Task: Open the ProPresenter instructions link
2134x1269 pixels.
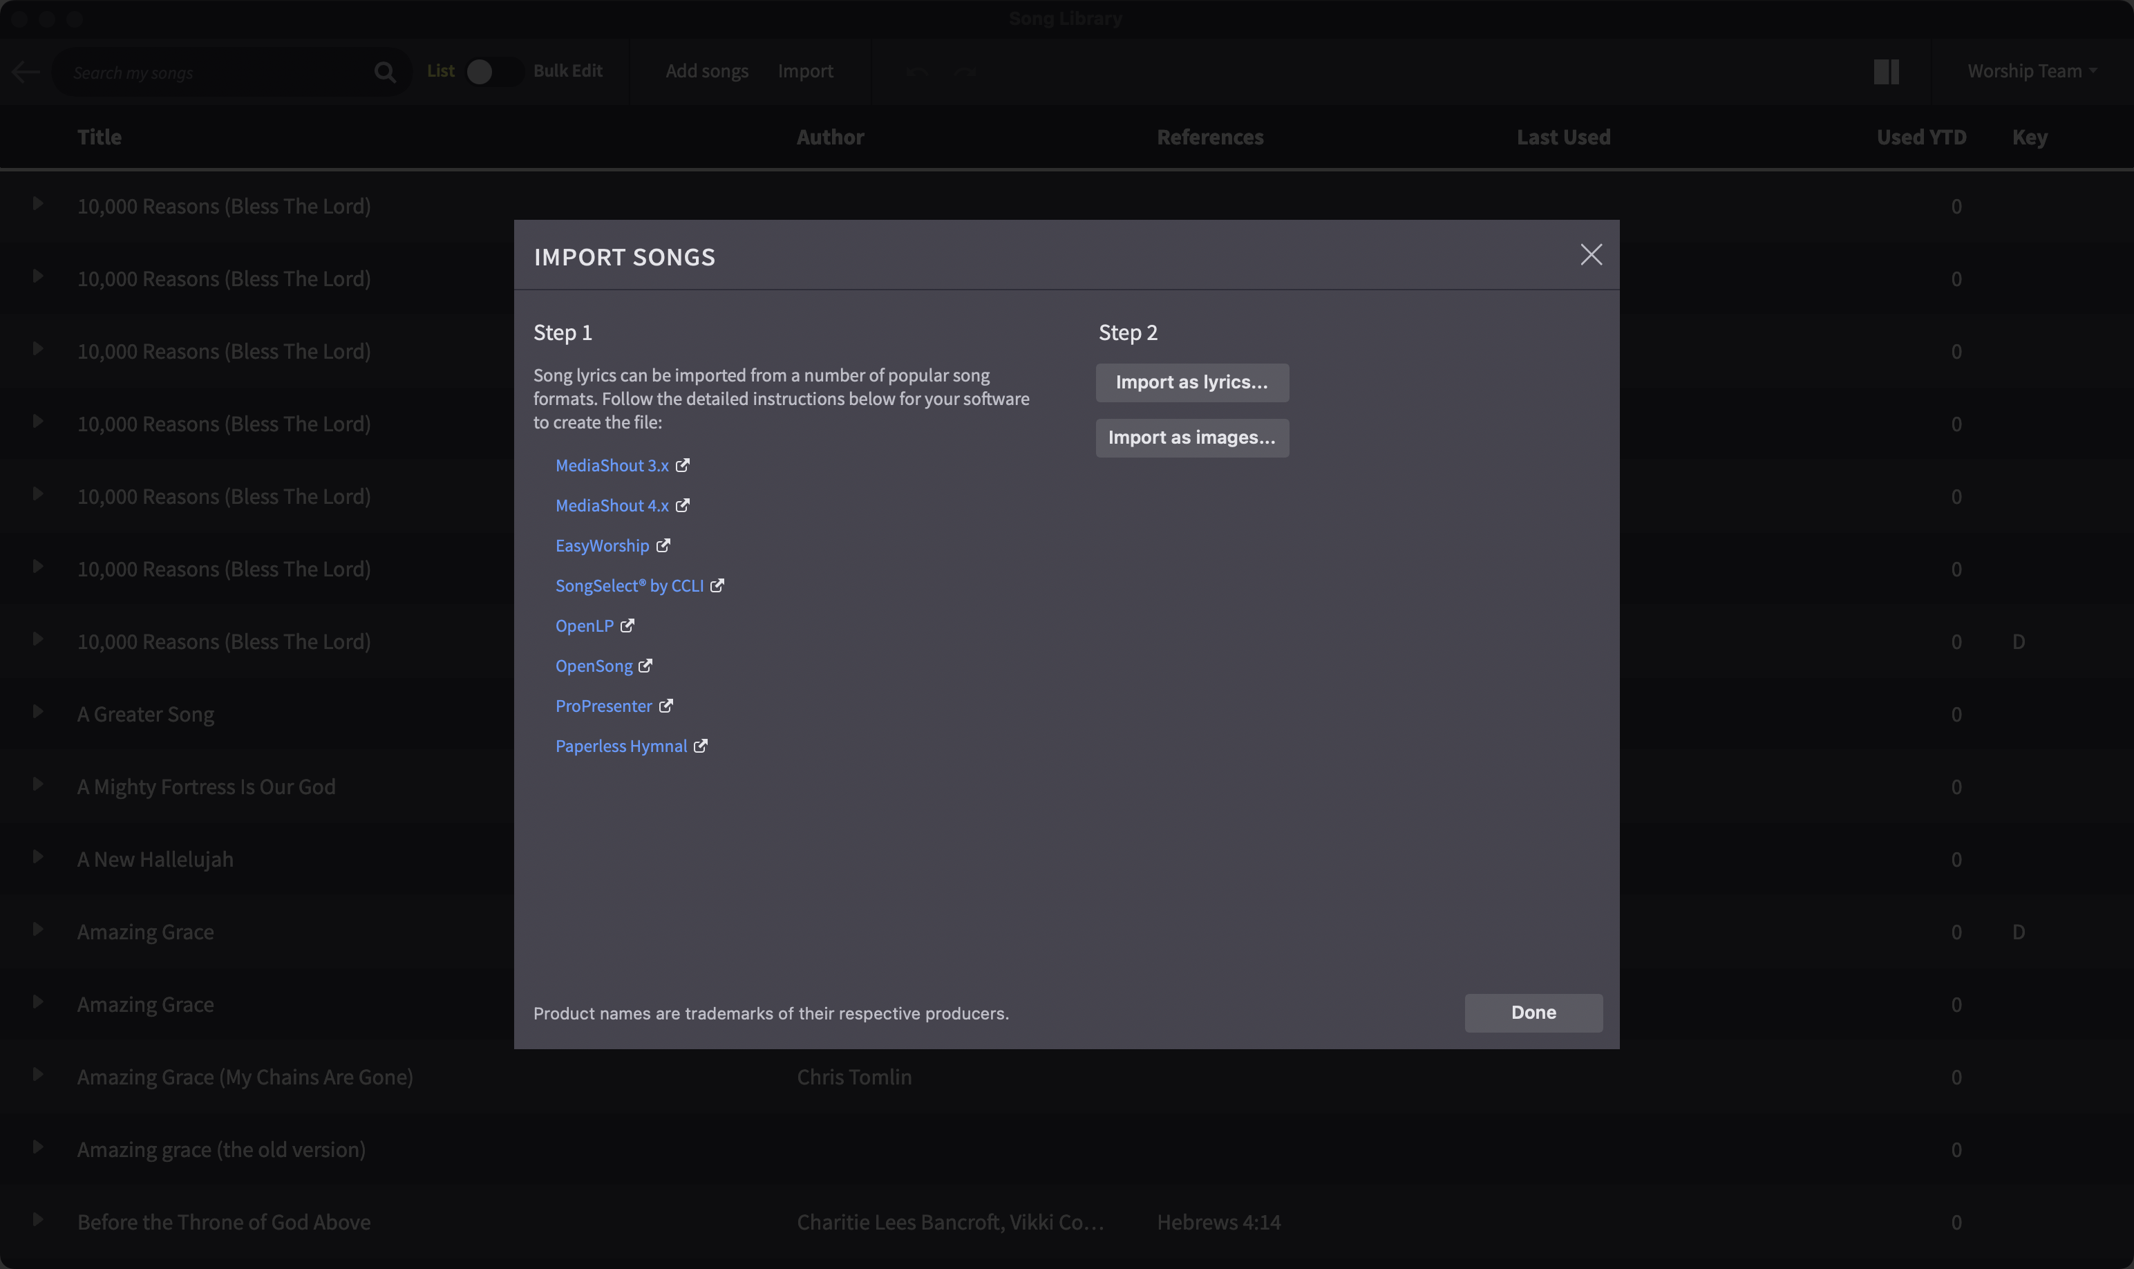Action: tap(603, 706)
